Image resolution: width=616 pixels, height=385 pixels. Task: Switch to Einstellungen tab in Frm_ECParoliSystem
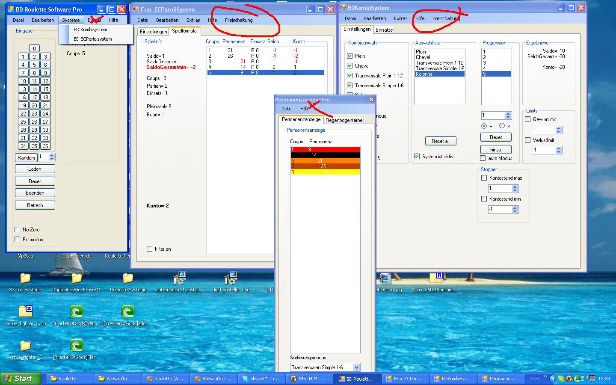[153, 32]
